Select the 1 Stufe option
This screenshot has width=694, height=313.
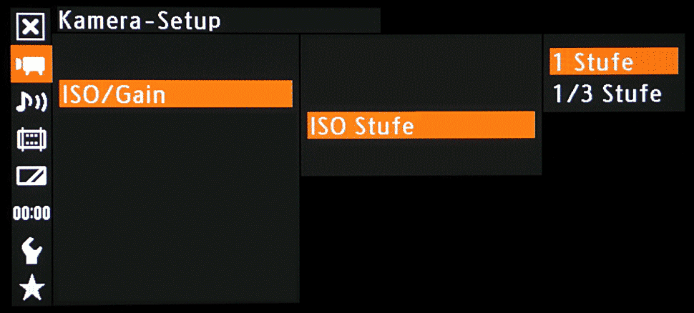pyautogui.click(x=613, y=61)
